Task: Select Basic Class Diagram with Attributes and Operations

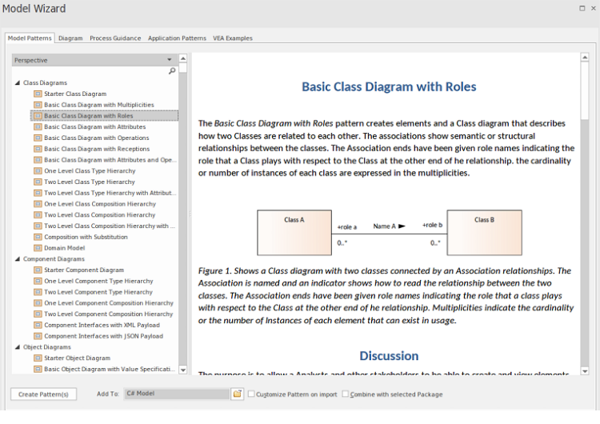Action: (110, 160)
